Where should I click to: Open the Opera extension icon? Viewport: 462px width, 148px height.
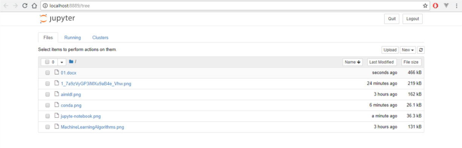coord(436,6)
